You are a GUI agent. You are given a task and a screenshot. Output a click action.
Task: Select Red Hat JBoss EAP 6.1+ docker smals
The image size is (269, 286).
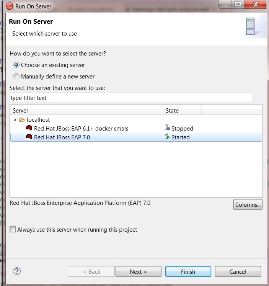point(136,128)
